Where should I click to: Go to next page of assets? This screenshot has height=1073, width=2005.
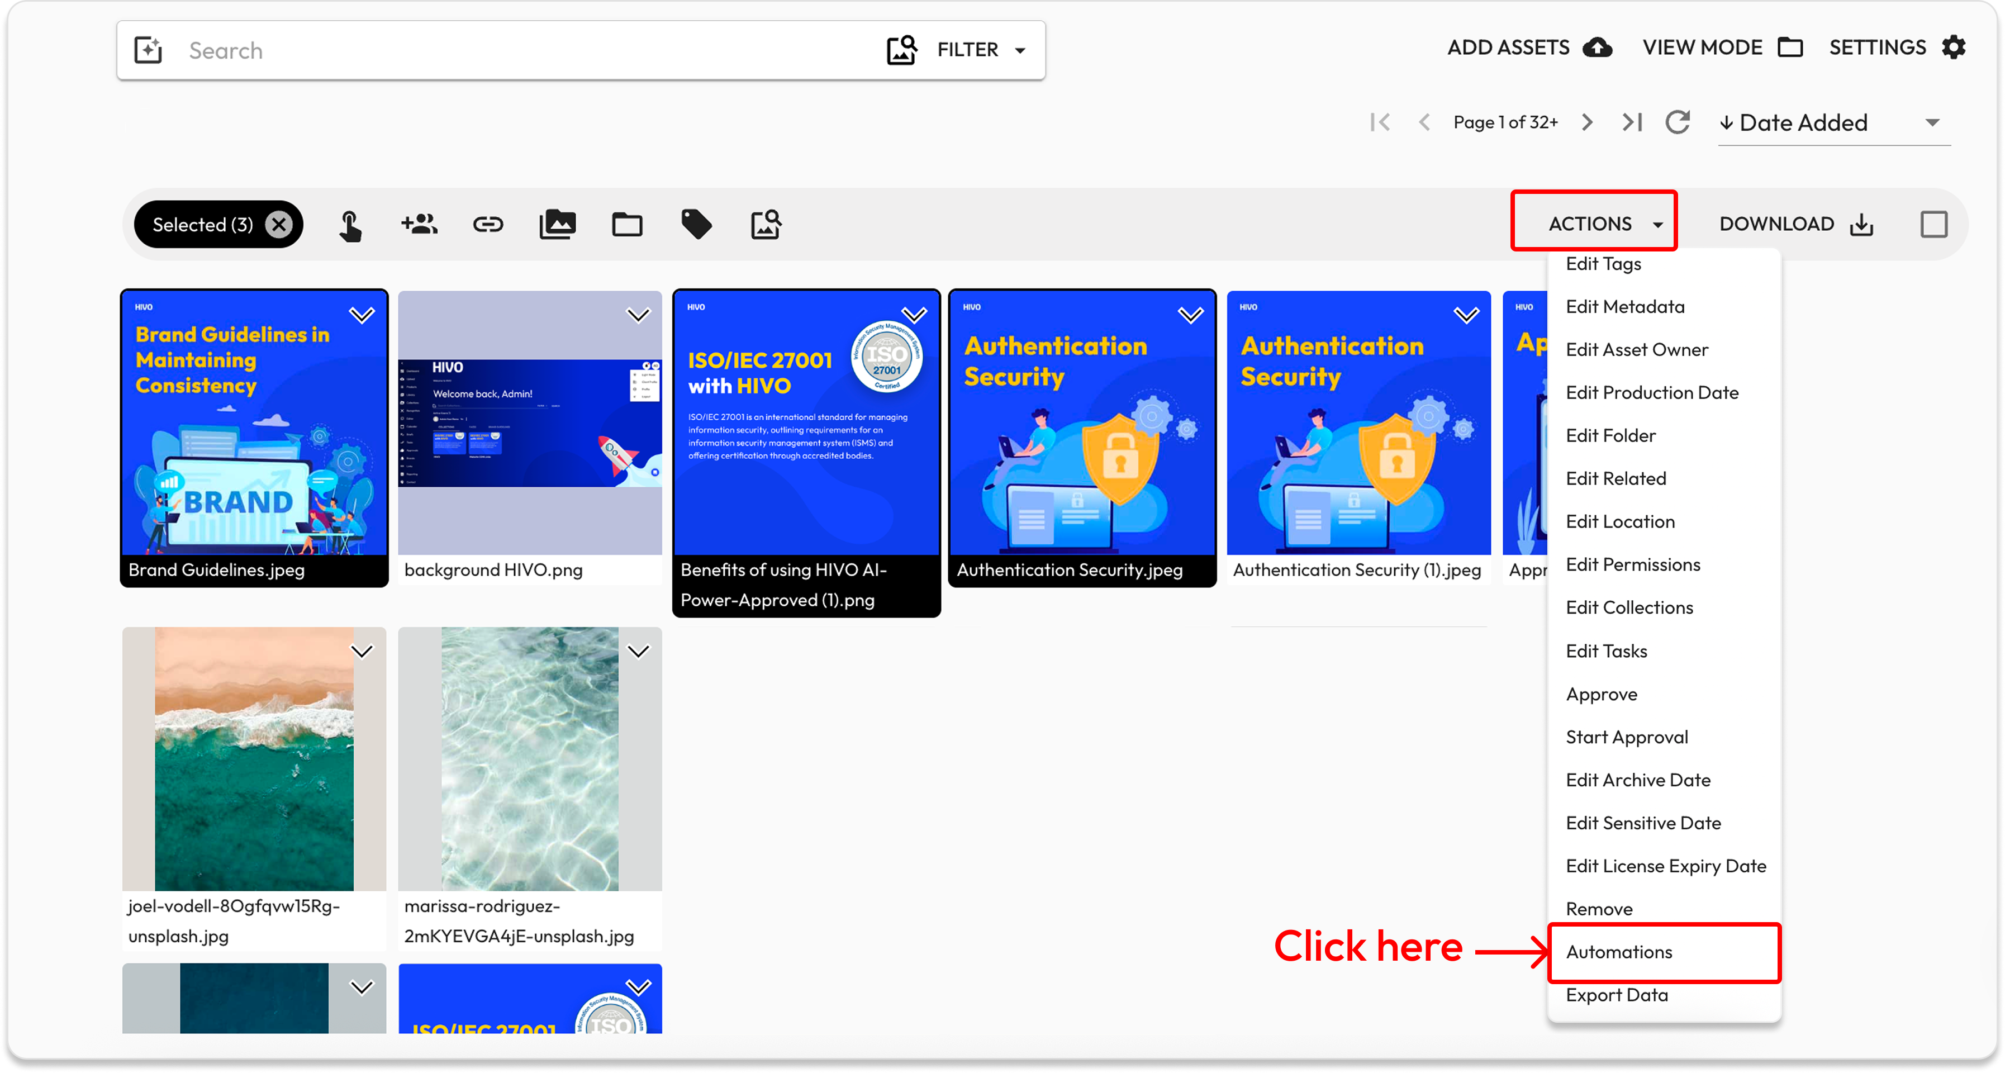1587,122
